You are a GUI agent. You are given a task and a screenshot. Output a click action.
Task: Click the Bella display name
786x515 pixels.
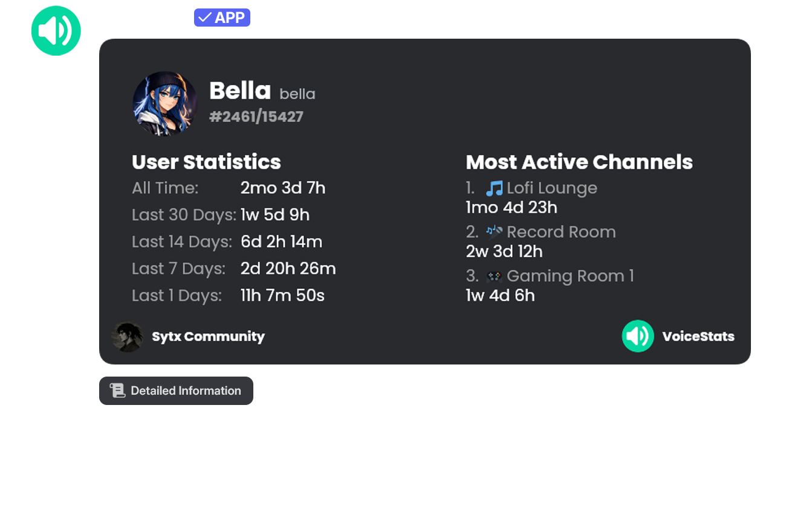240,91
